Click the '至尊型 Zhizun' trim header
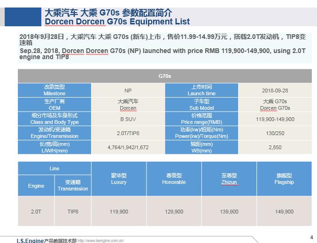The image size is (317, 243). (x=229, y=179)
